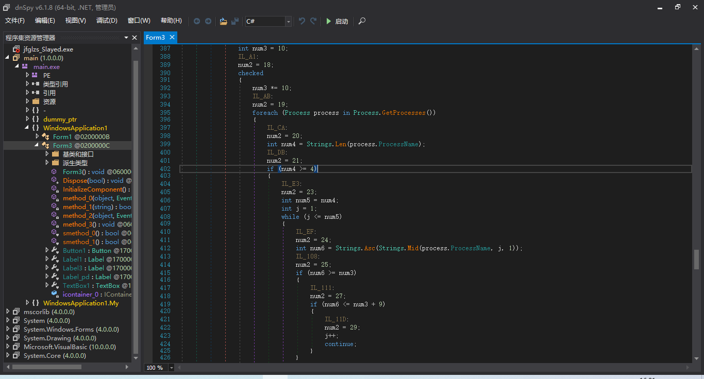Open the C# language dropdown

pos(288,21)
